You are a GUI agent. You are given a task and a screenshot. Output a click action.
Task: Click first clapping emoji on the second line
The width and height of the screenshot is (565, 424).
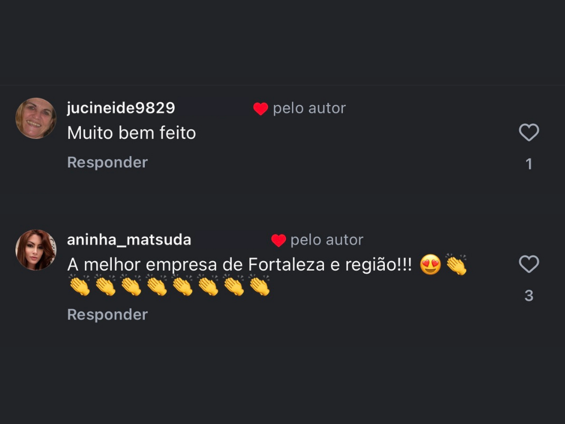(x=80, y=286)
